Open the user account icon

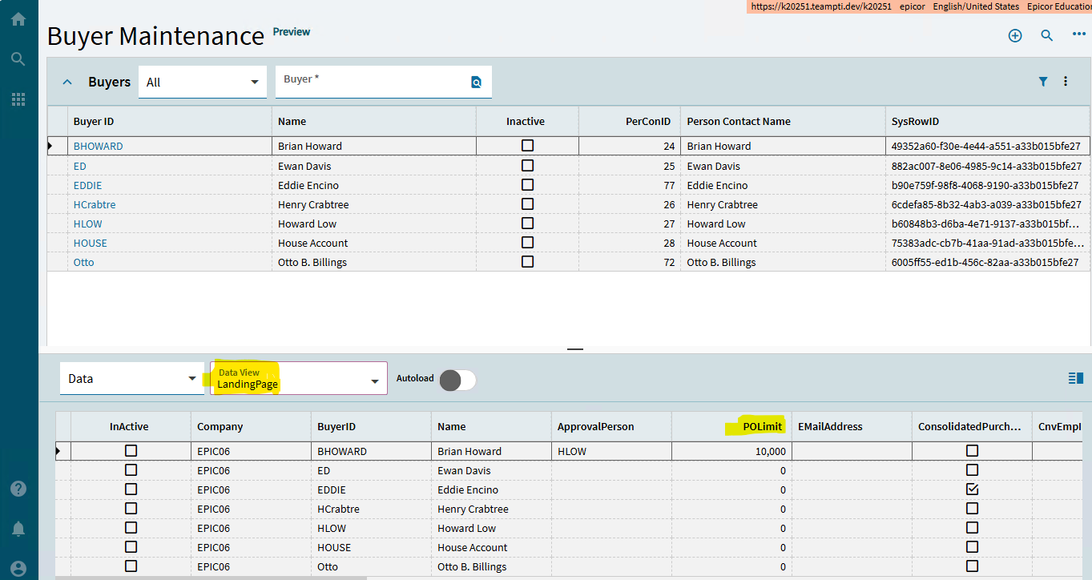coord(18,568)
